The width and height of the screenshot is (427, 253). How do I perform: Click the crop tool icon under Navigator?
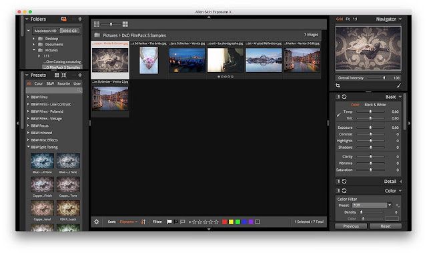pyautogui.click(x=338, y=86)
